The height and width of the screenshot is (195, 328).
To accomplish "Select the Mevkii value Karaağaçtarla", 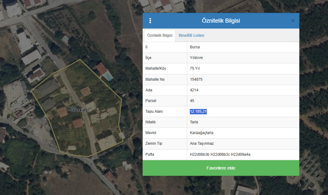I will [202, 133].
